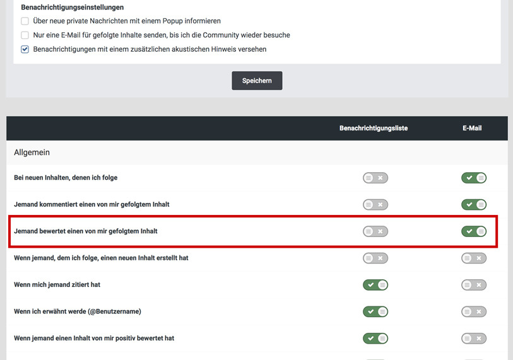Viewport: 513px width, 360px height.
Task: Click the Allgemein section header
Action: tap(32, 153)
